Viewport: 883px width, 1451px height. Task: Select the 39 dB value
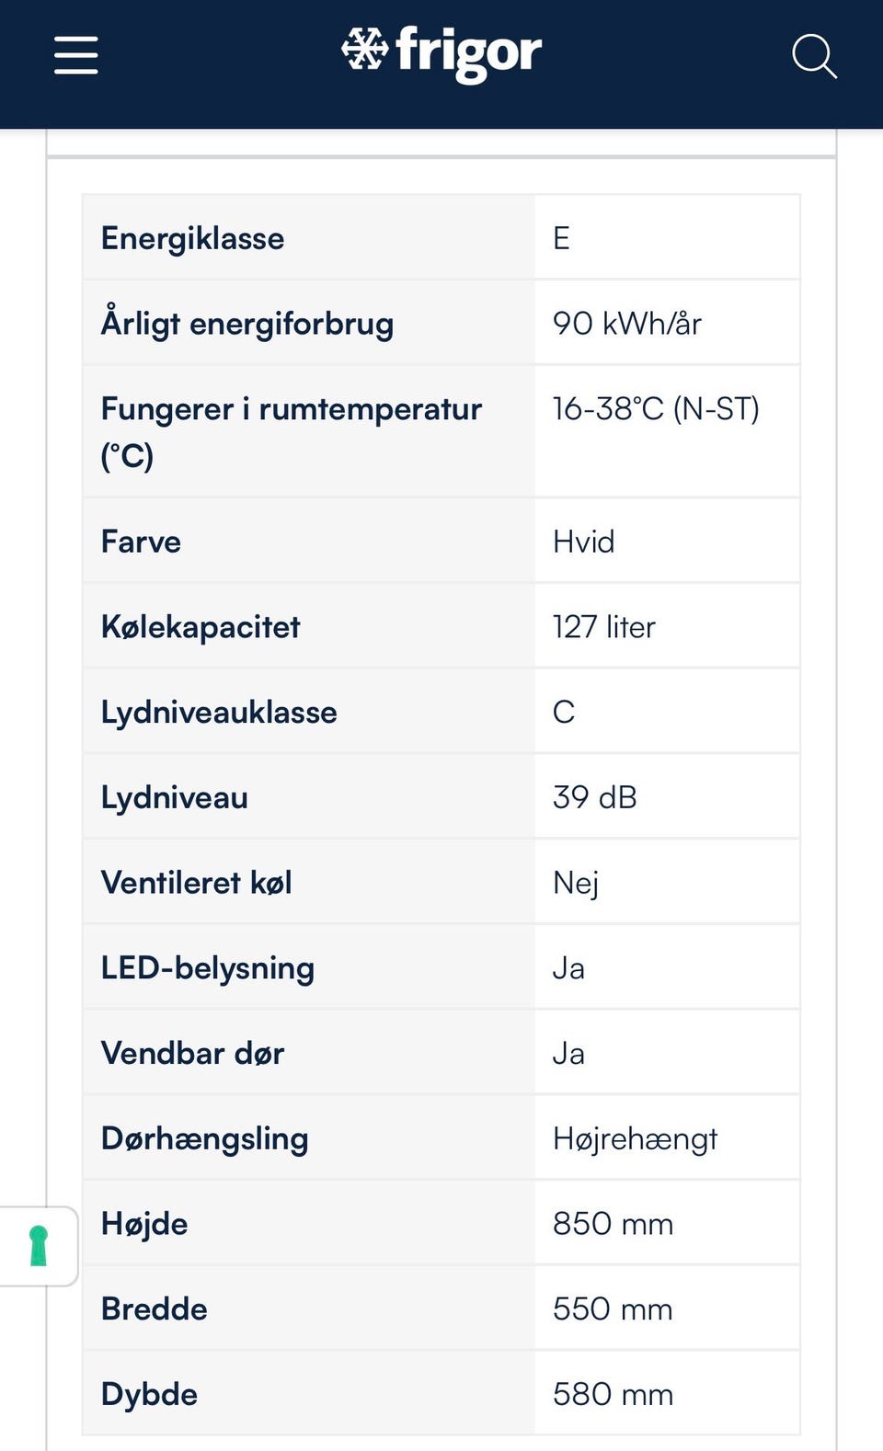[594, 797]
